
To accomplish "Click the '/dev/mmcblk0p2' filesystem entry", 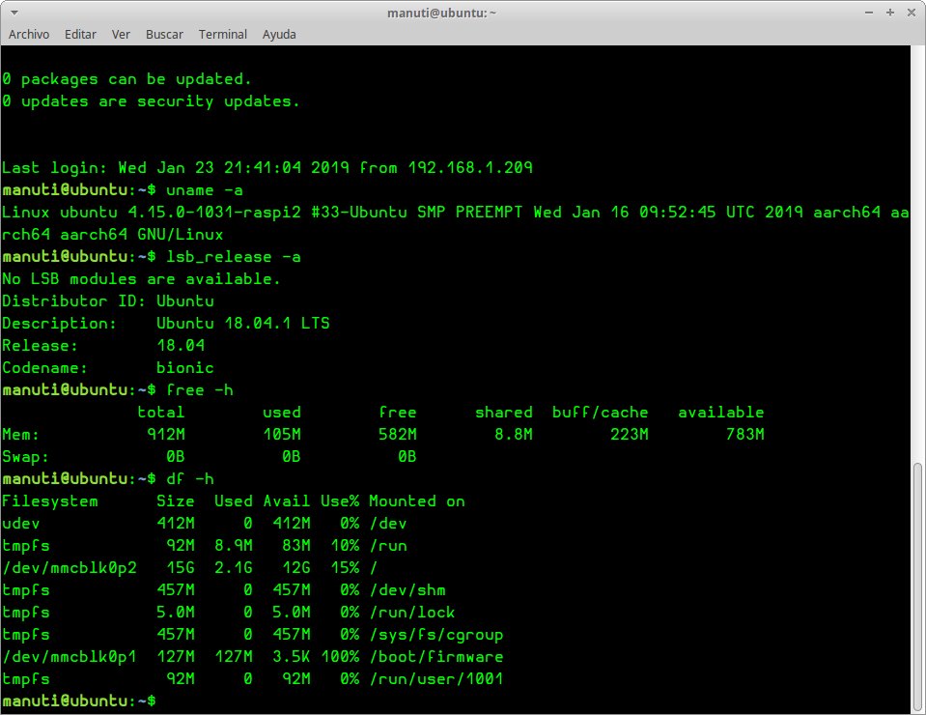I will 70,568.
